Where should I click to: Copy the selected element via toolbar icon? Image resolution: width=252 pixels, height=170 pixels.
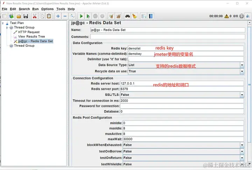tap(42, 16)
